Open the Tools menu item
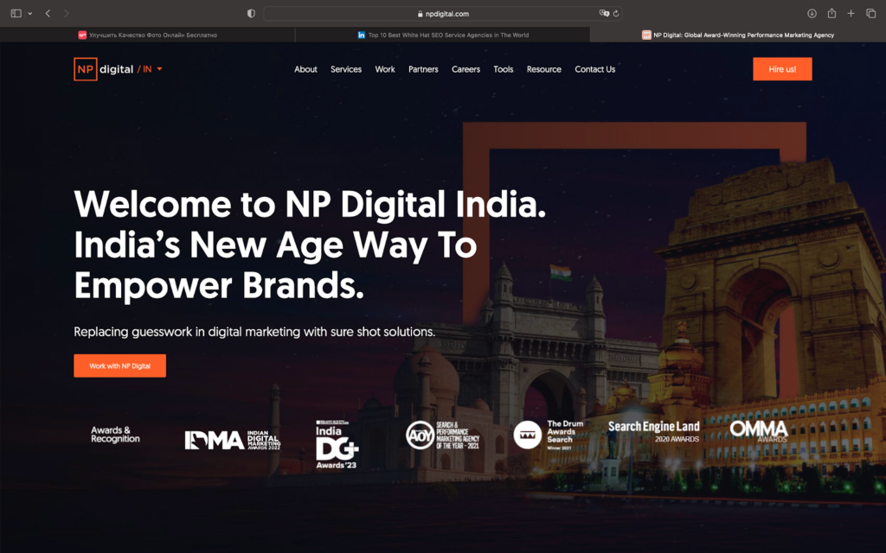The height and width of the screenshot is (553, 886). tap(503, 69)
